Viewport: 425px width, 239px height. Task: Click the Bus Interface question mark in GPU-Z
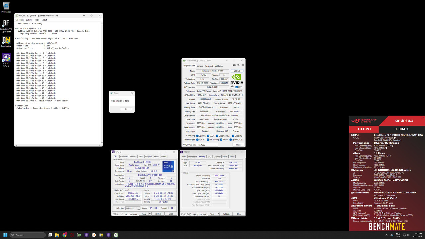point(243,95)
